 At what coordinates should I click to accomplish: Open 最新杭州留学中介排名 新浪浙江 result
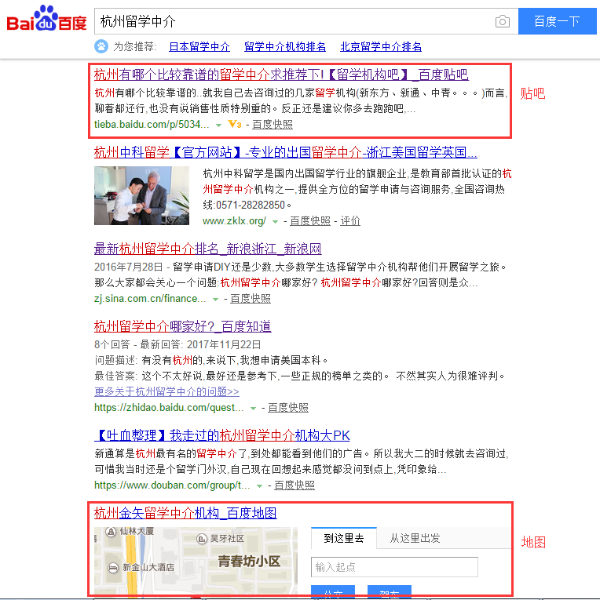[207, 249]
